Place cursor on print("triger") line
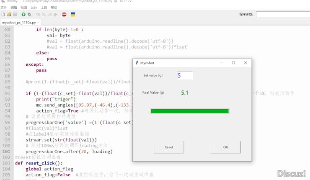The image size is (310, 180). tap(56, 99)
